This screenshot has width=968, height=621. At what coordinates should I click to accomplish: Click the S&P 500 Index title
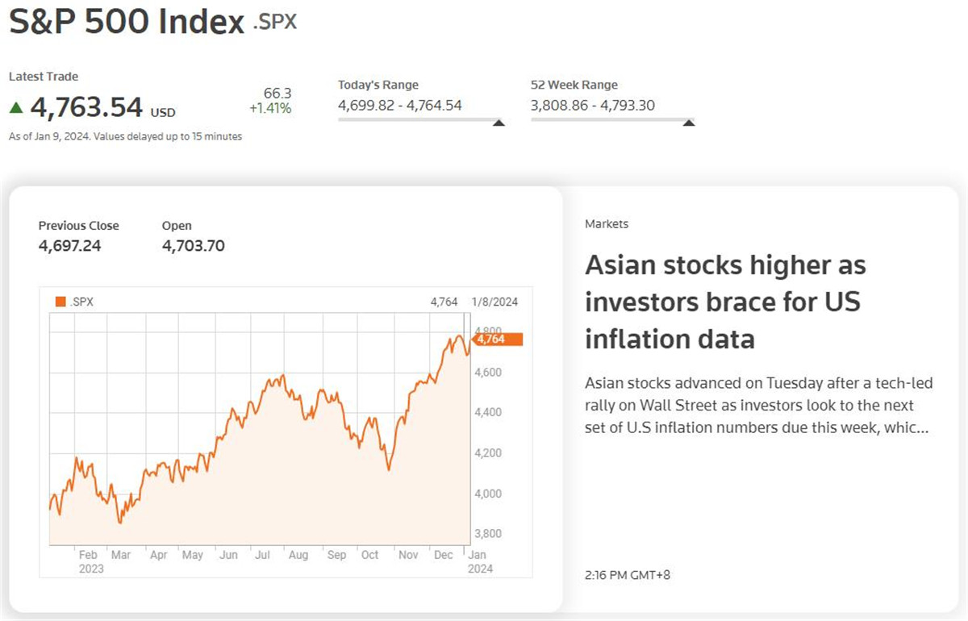click(x=127, y=22)
